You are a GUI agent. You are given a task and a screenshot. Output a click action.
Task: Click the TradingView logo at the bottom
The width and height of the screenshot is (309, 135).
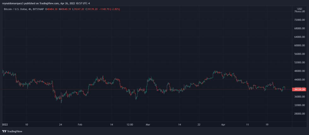click(x=12, y=131)
